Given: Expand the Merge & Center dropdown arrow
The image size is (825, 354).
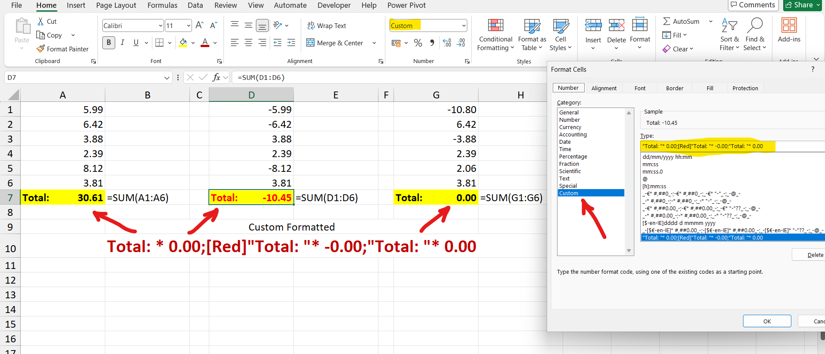Looking at the screenshot, I should click(x=374, y=43).
